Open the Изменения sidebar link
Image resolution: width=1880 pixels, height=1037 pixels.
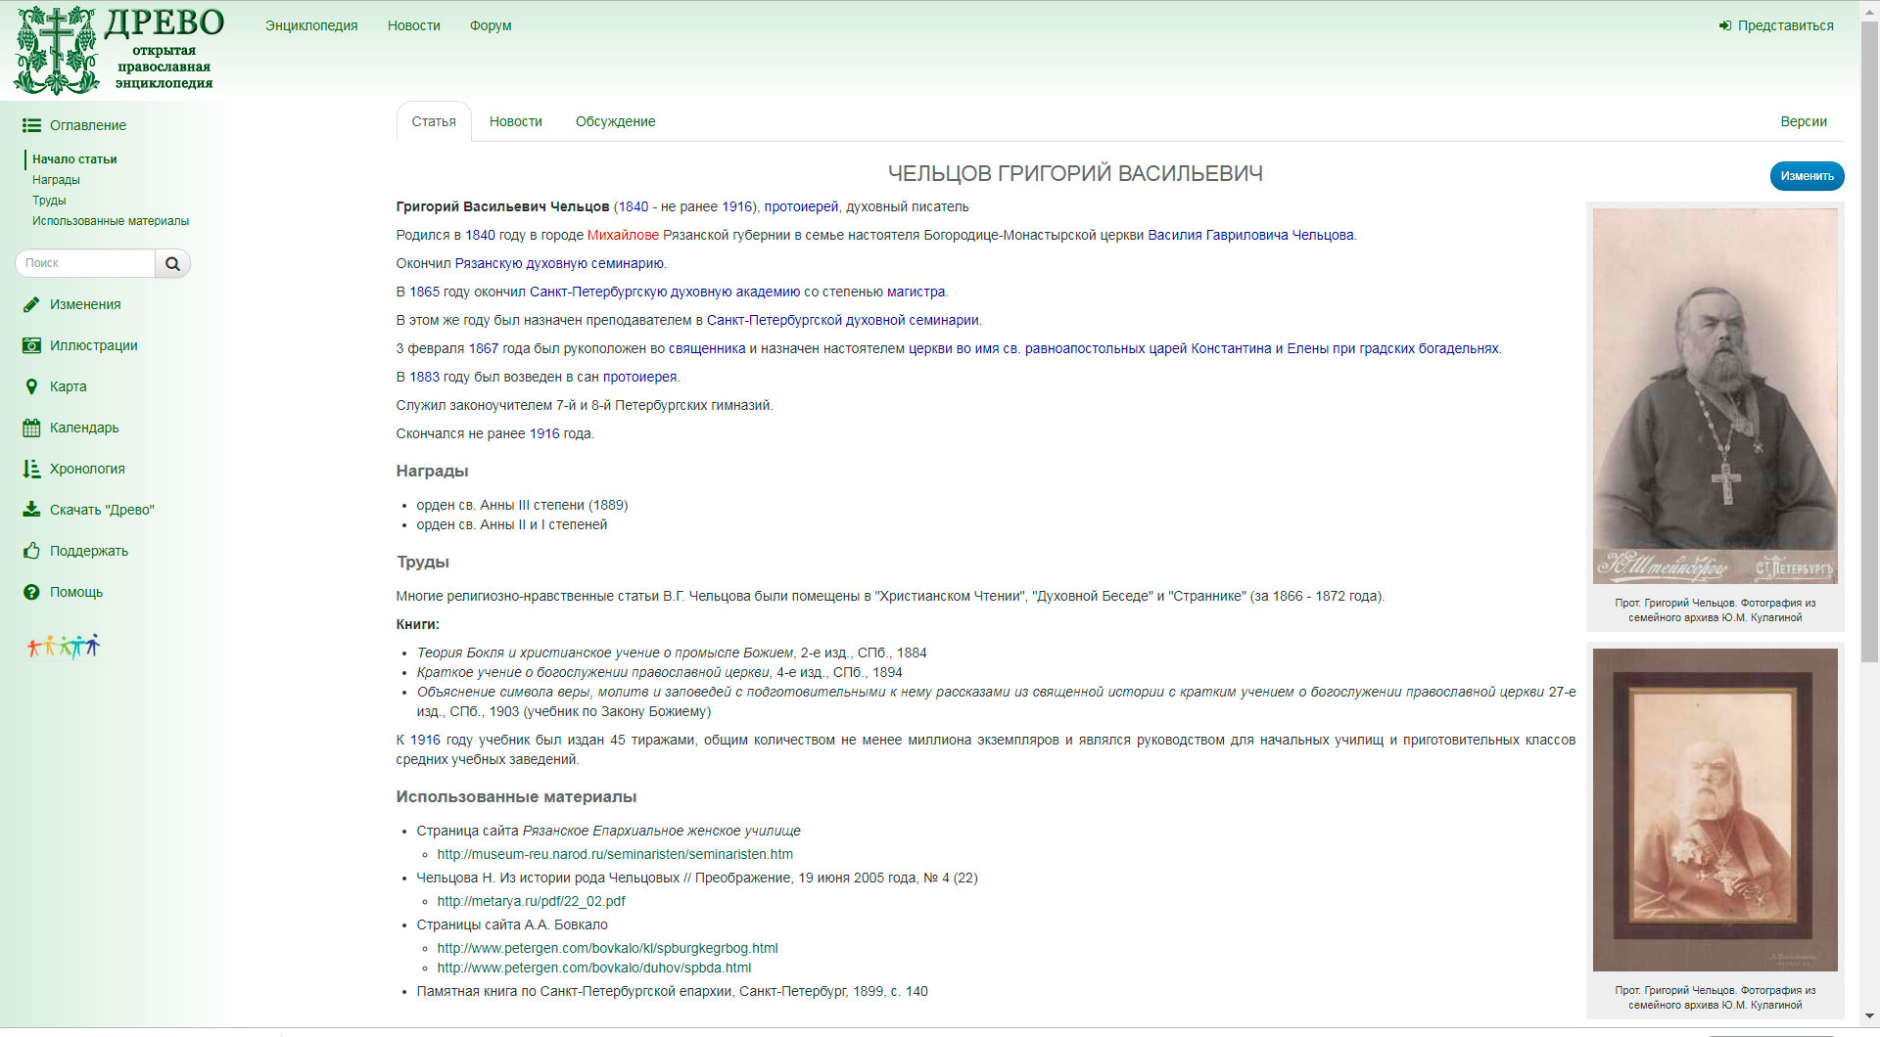coord(85,304)
